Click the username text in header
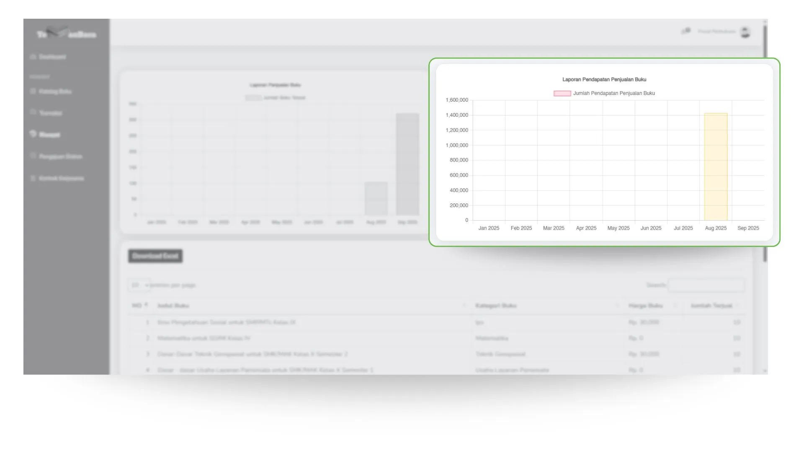 pos(716,31)
